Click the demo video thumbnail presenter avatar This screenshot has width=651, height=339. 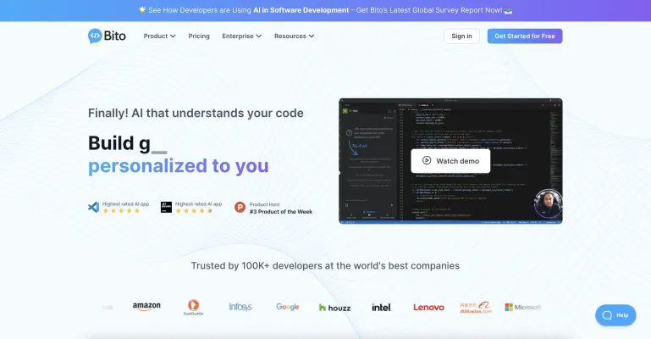click(548, 204)
